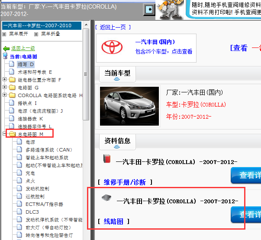Click scroll up arrow of tree panel
Image resolution: width=261 pixels, height=240 pixels.
coord(86,25)
